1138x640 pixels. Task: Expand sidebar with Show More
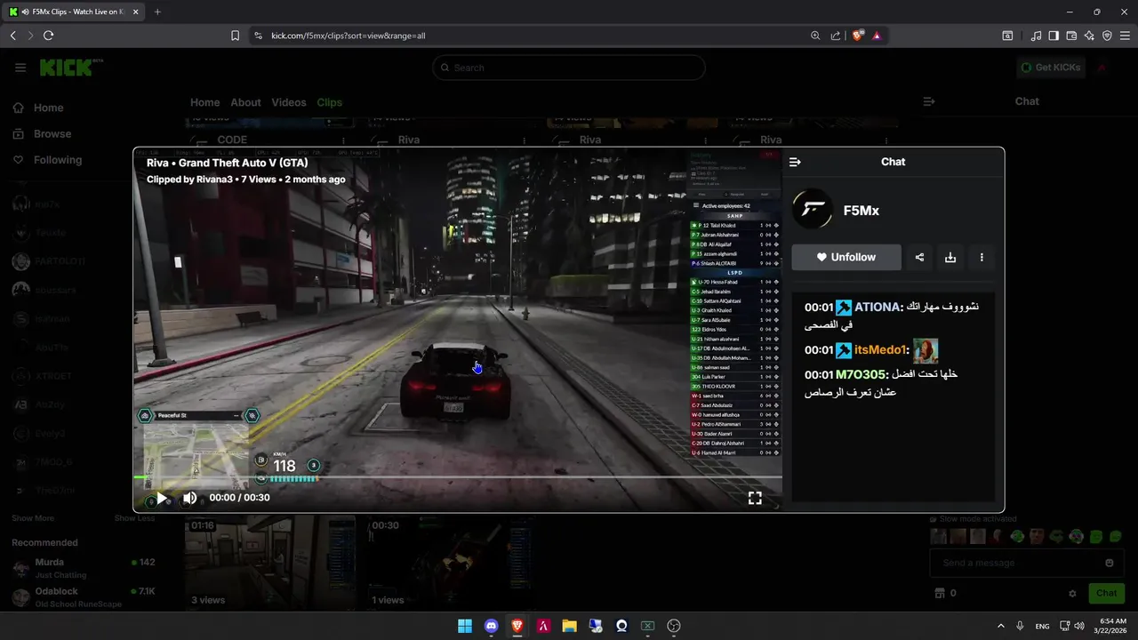point(33,518)
